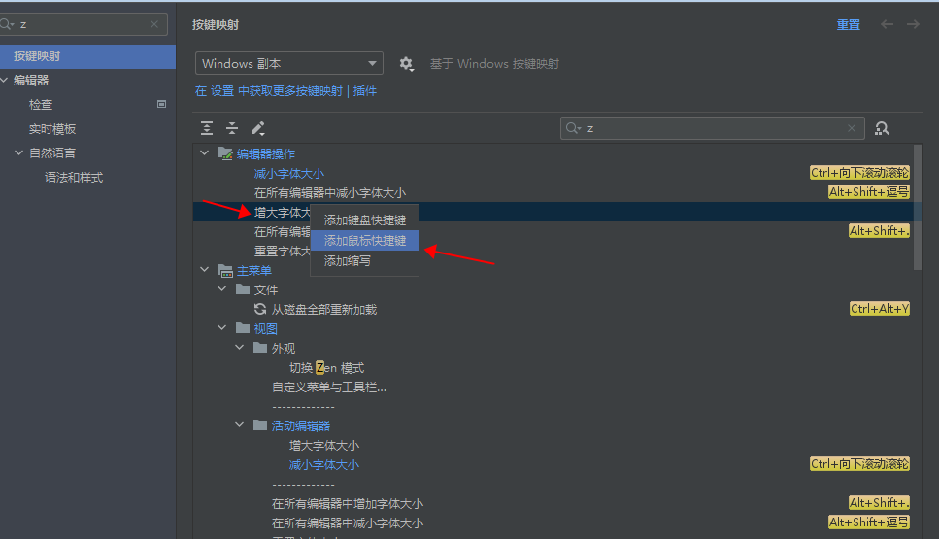939x539 pixels.
Task: Click the Expand All icon in keymap toolbar
Action: pos(207,128)
